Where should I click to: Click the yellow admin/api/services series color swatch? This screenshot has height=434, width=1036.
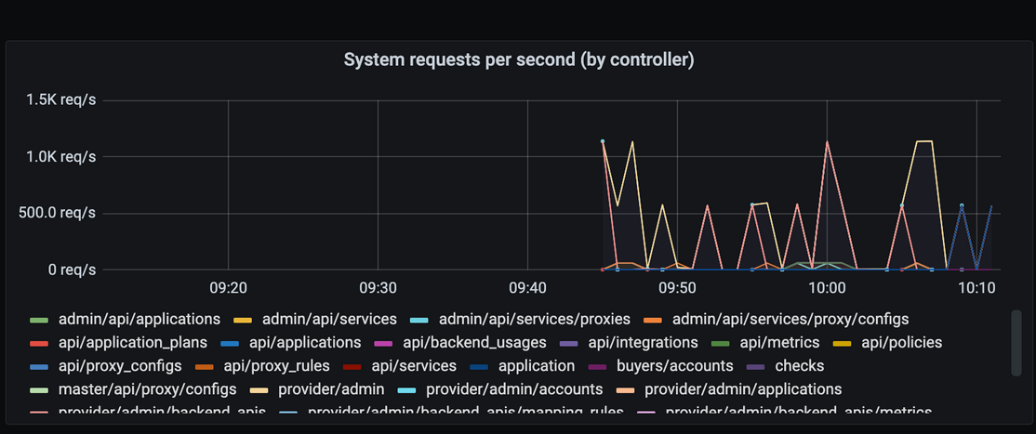(244, 320)
